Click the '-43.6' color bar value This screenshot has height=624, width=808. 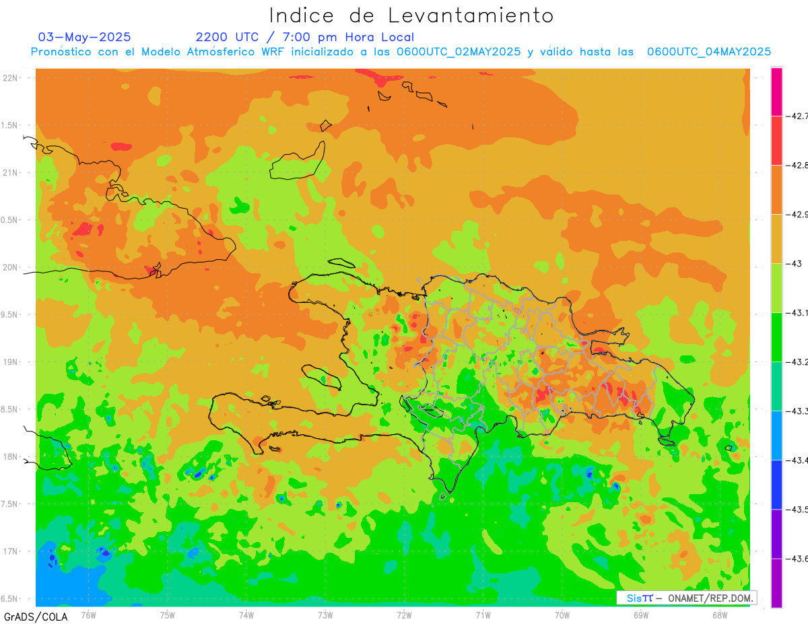798,559
